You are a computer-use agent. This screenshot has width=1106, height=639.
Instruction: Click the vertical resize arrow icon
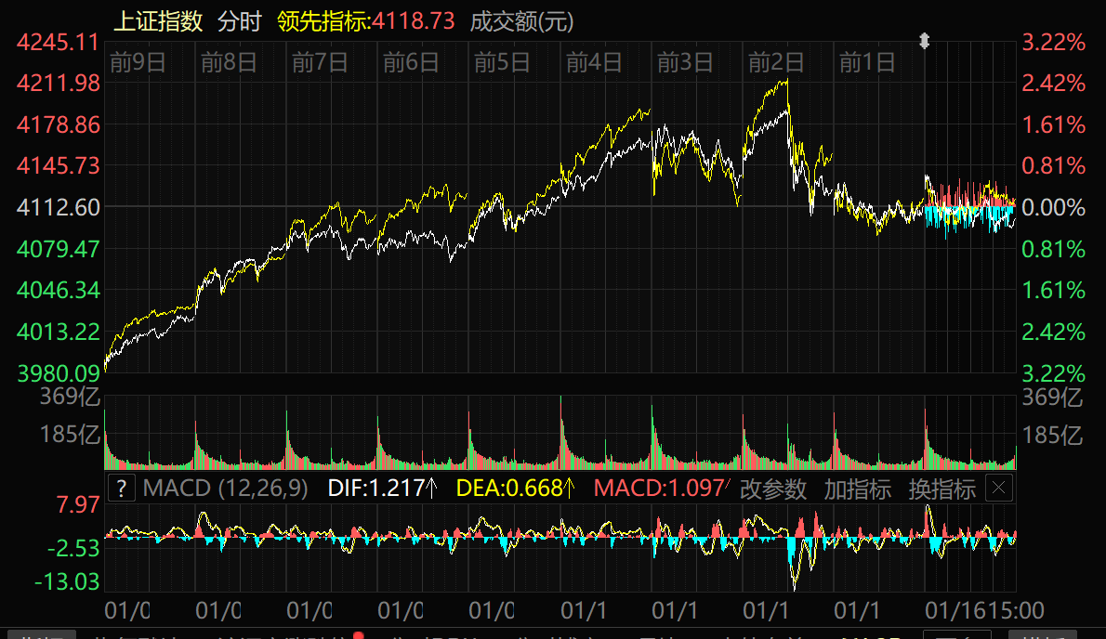(x=924, y=41)
